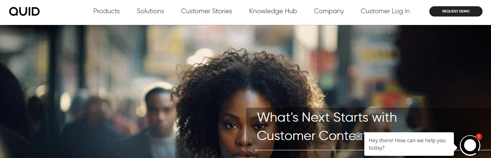Go to Customer Stories
The image size is (491, 158).
tap(206, 11)
